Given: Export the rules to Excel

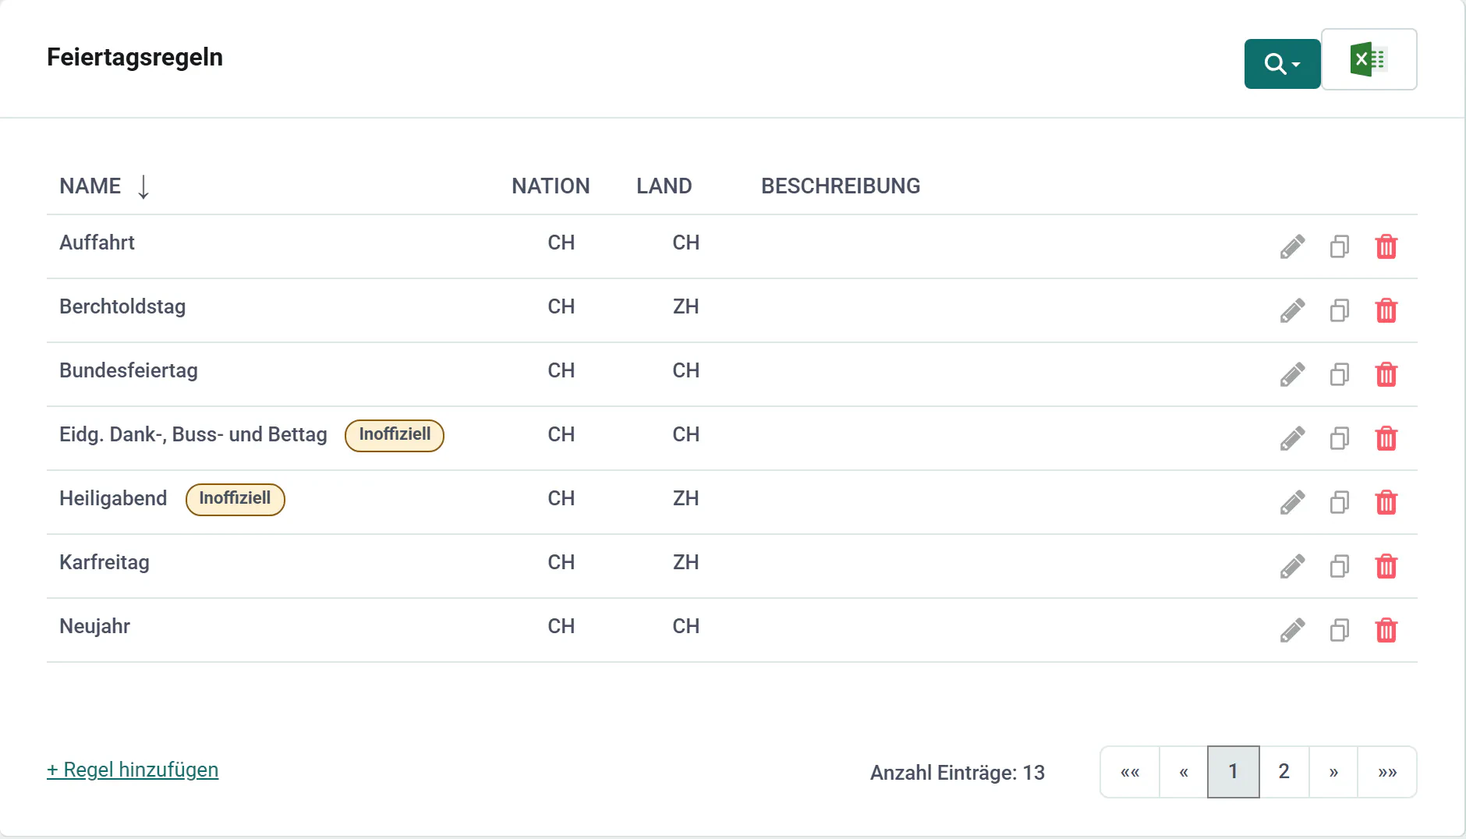Looking at the screenshot, I should [1369, 59].
